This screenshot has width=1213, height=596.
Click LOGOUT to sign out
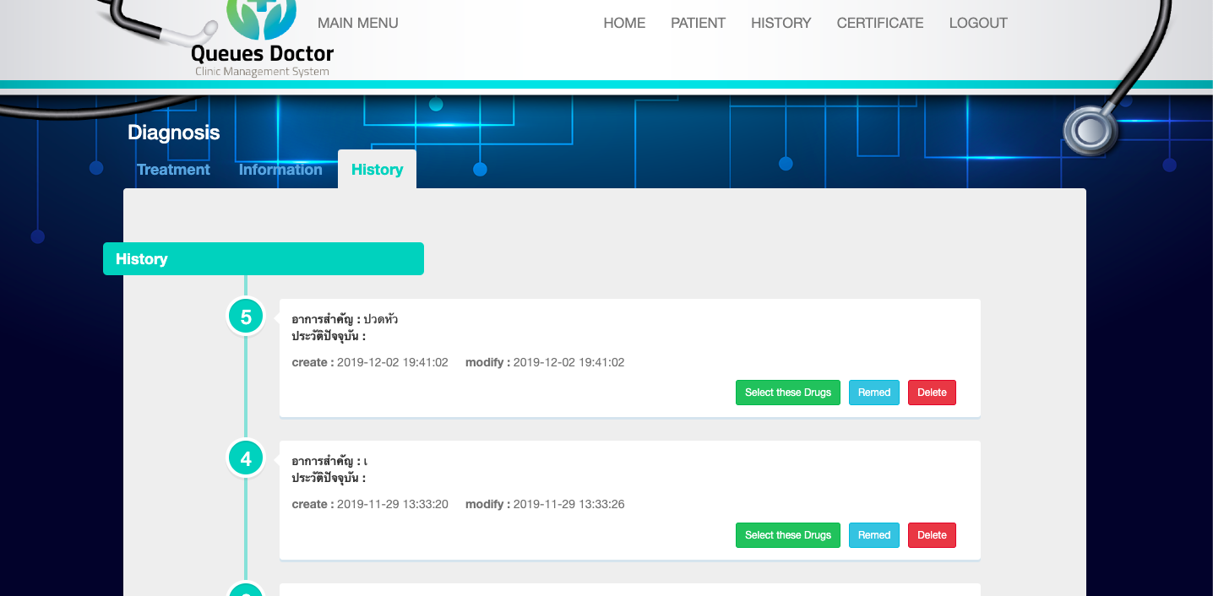(x=977, y=24)
